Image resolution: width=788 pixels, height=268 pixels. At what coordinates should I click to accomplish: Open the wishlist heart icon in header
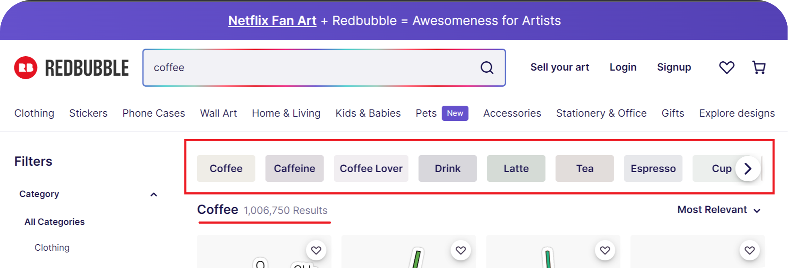[727, 67]
